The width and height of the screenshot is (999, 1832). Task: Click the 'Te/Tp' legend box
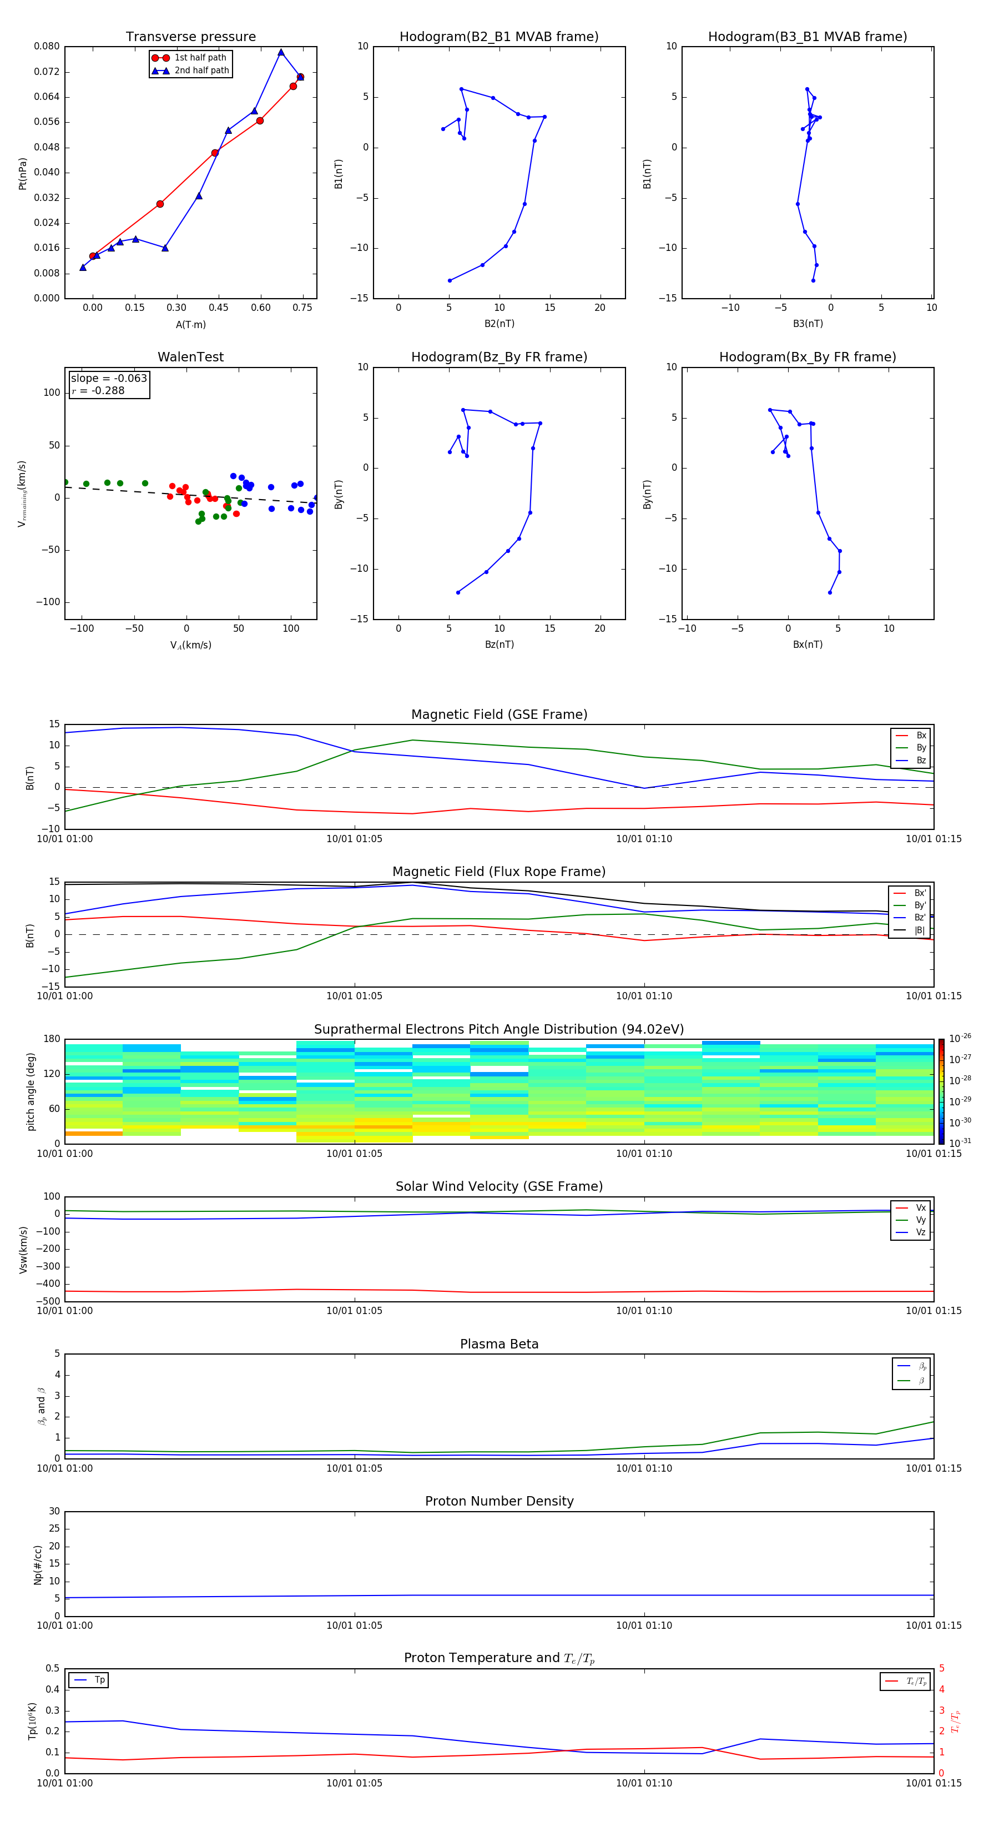click(905, 1682)
